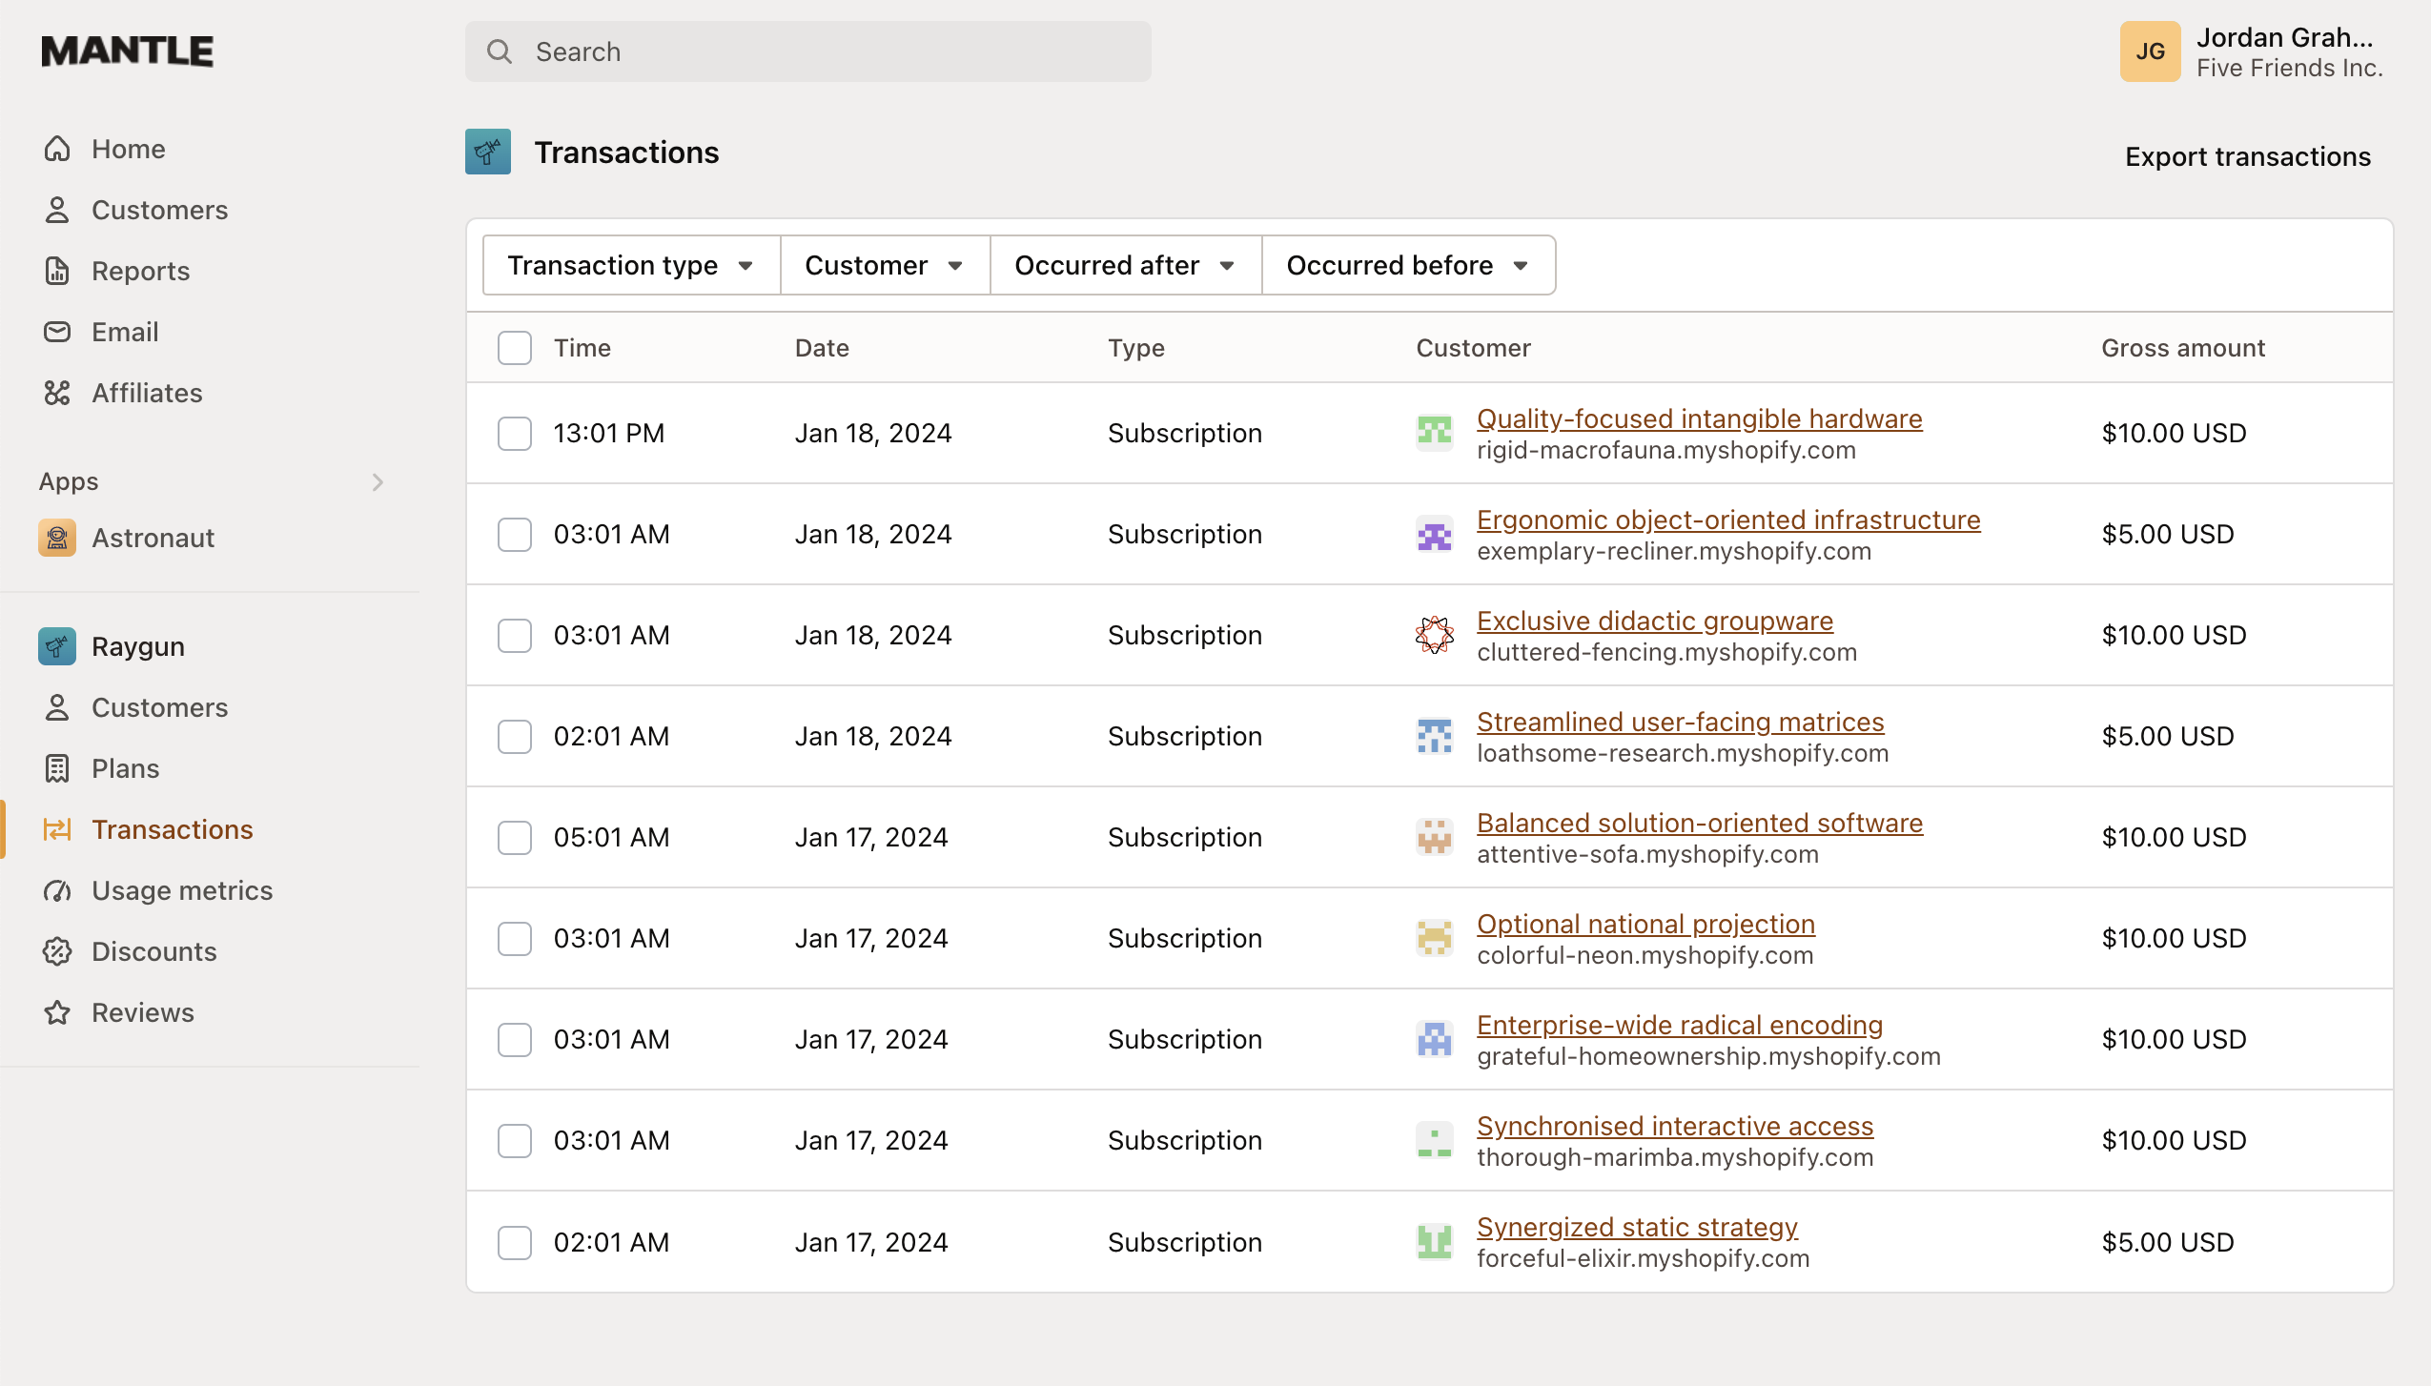Check the box for the thorough-marimba transaction

pyautogui.click(x=515, y=1140)
